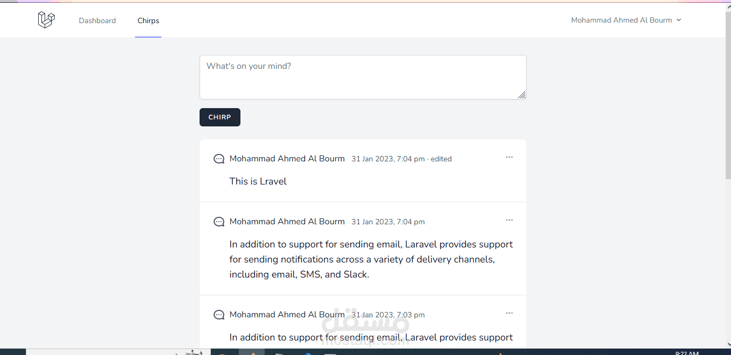Screen dimensions: 731x355
Task: Click the system clock showing 8:22 AM
Action: click(687, 352)
